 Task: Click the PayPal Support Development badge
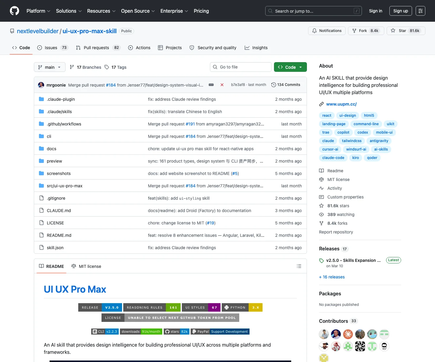pyautogui.click(x=220, y=332)
